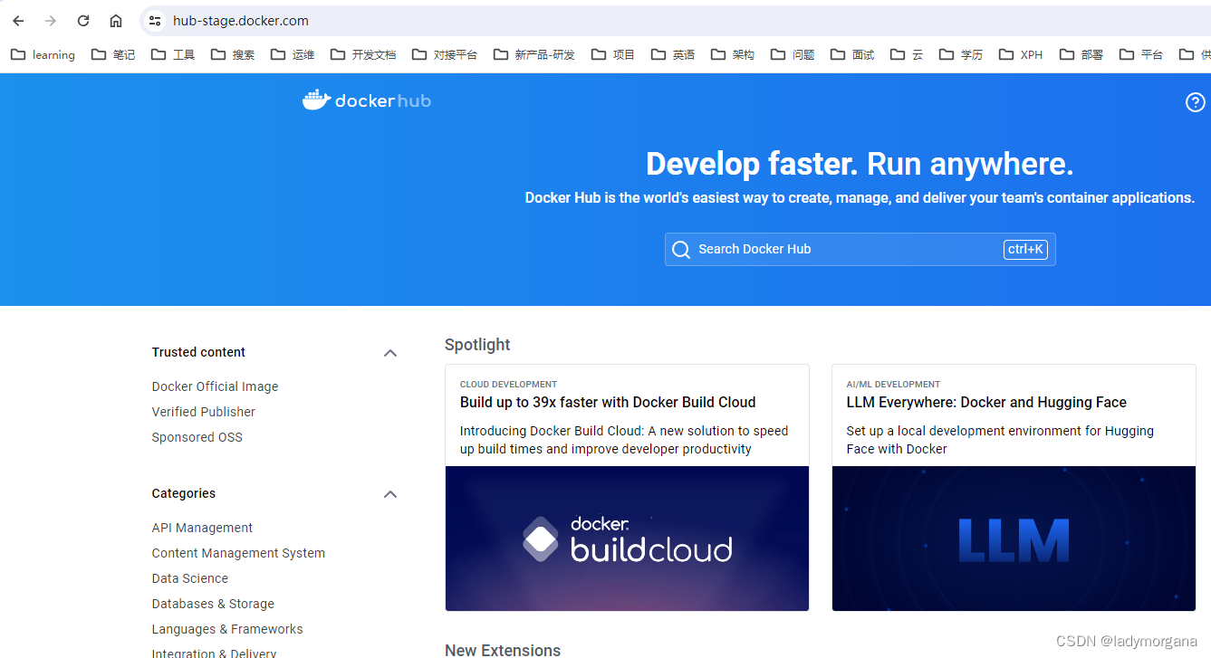Open the 对接平台 bookmarks folder
Viewport: 1211px width, 658px height.
pos(445,54)
